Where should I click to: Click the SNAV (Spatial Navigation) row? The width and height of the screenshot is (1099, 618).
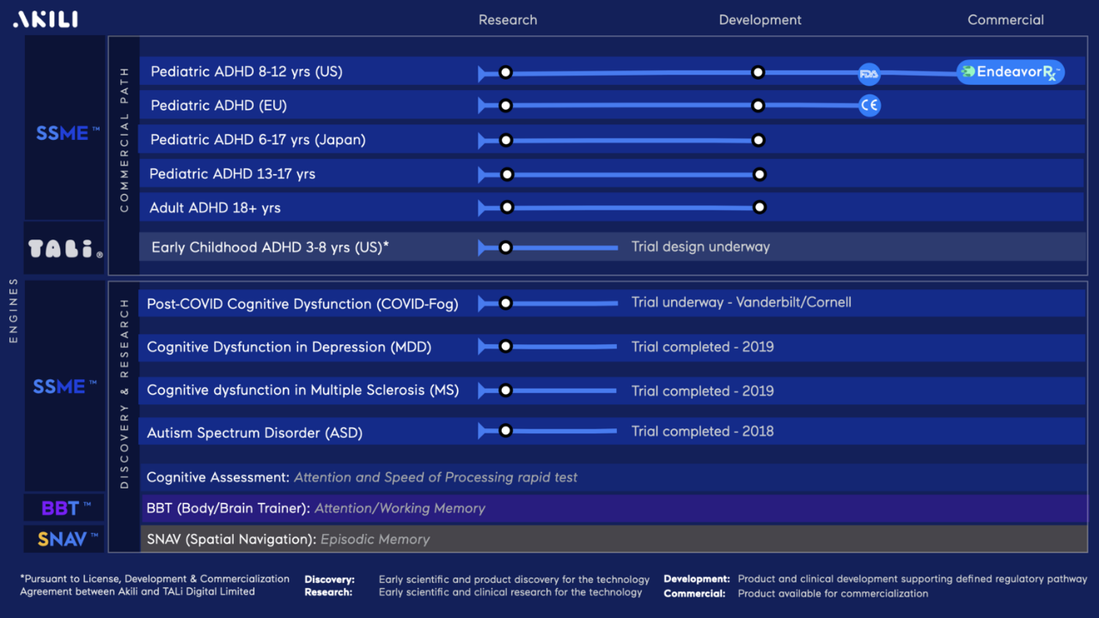tap(288, 540)
